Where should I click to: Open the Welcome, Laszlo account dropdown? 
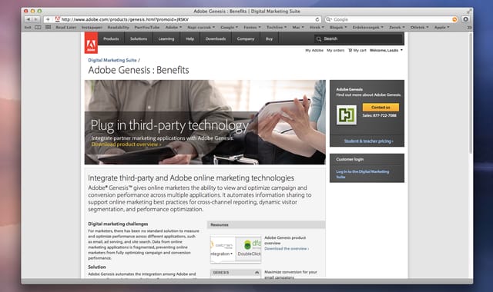click(x=386, y=50)
